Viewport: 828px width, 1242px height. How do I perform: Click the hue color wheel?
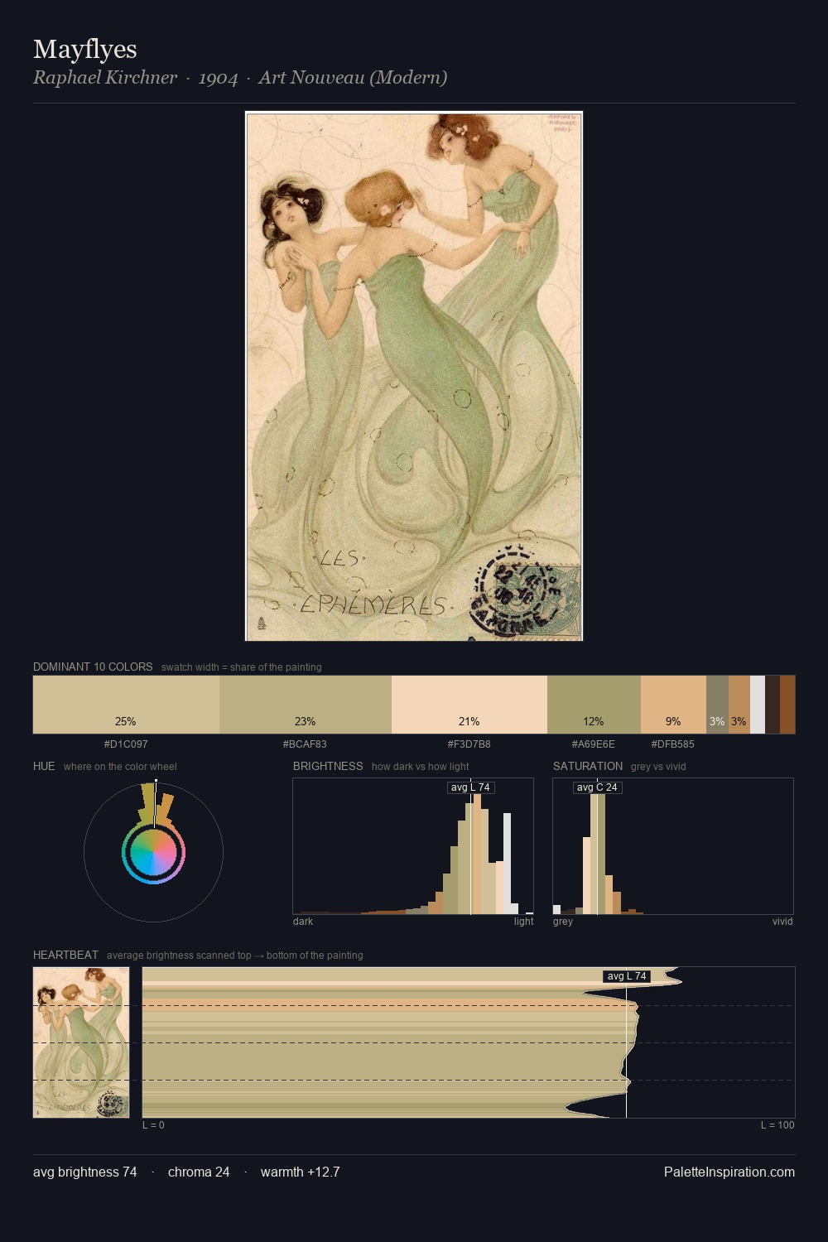point(153,852)
